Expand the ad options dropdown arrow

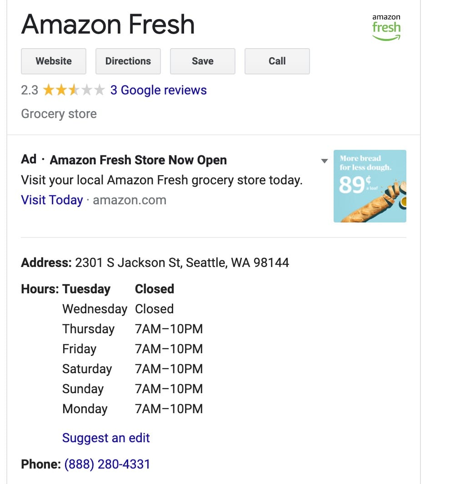[x=324, y=161]
